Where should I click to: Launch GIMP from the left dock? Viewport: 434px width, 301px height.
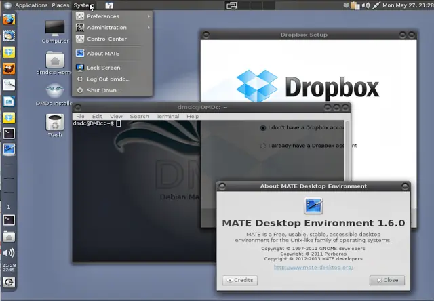click(9, 68)
